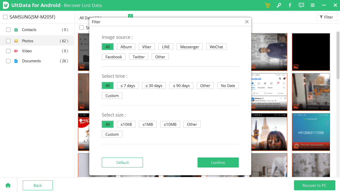Click the Photos category icon
Screen dimensions: 340x192
click(16, 41)
